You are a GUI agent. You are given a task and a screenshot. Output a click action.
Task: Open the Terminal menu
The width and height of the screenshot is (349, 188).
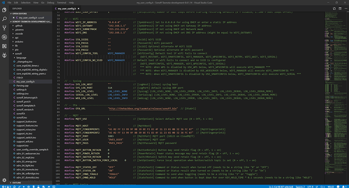click(61, 3)
